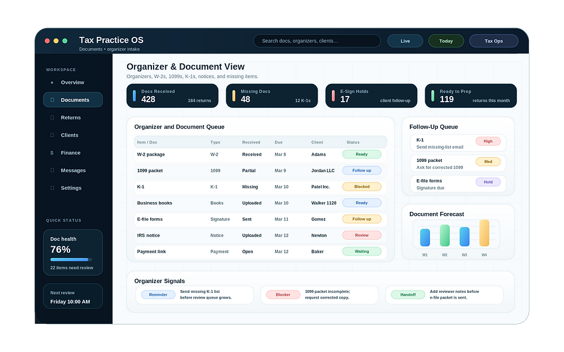The height and width of the screenshot is (352, 564).
Task: Click the Waiting status on Payment link
Action: 361,252
